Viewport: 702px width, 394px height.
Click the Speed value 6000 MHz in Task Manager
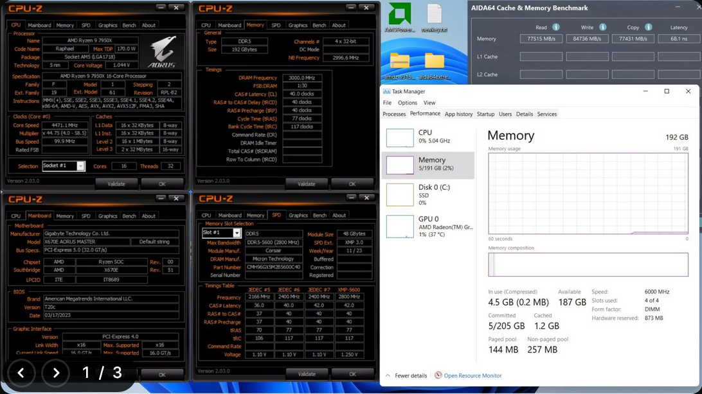[657, 292]
